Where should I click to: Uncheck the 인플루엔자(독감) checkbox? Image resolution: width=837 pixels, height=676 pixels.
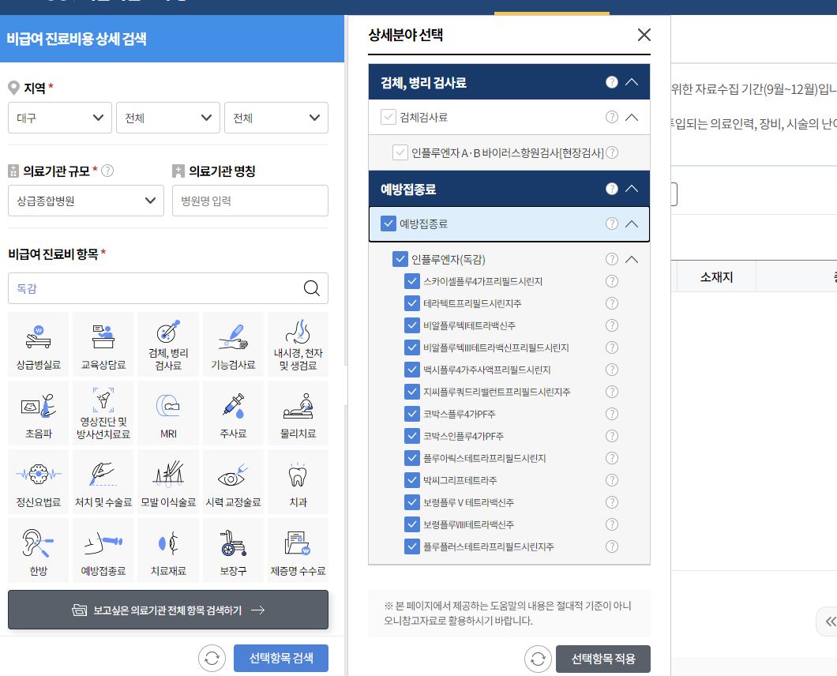399,259
